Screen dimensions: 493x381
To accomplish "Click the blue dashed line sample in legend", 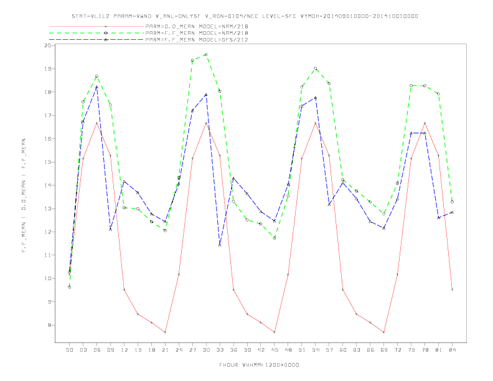I will pos(96,40).
